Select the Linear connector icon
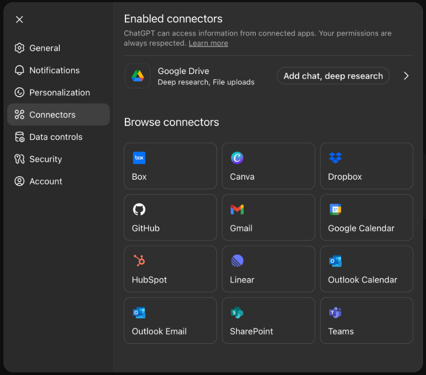 pos(237,261)
